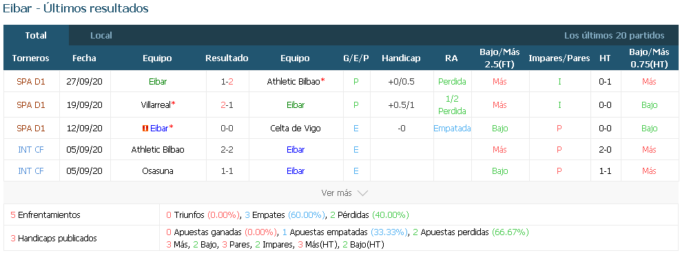The height and width of the screenshot is (253, 680).
Task: Click the red card icon beside Eibar
Action: click(x=145, y=129)
